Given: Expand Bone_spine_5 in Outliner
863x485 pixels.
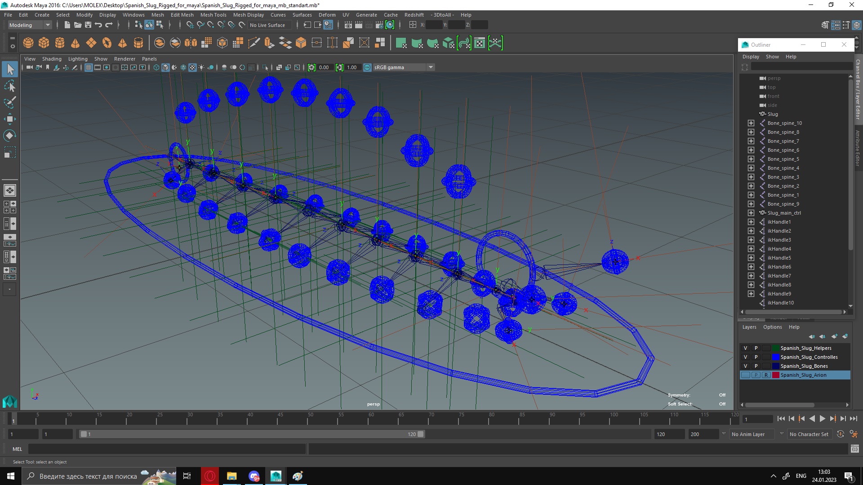Looking at the screenshot, I should pos(751,159).
